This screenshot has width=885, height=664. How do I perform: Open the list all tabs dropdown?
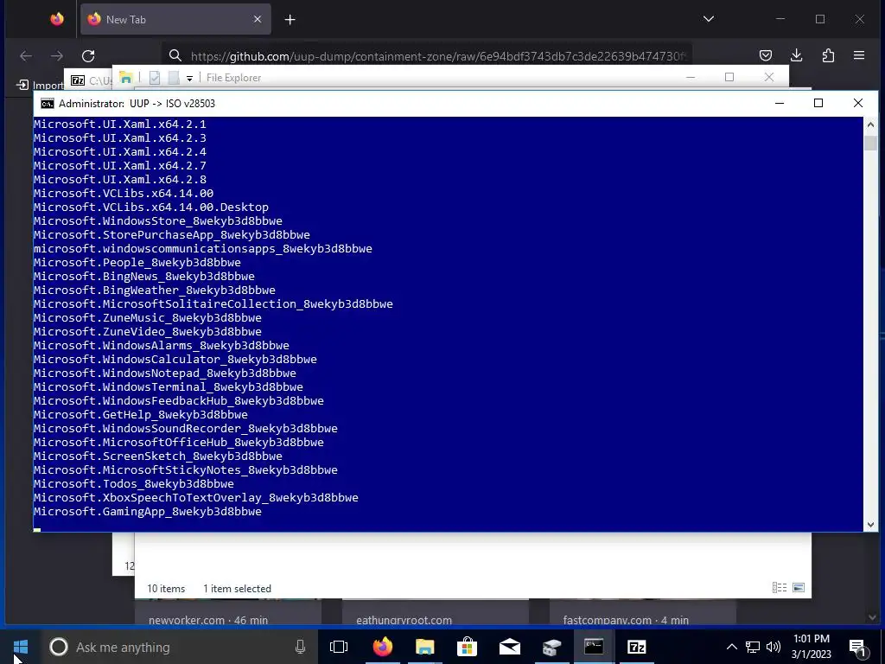pyautogui.click(x=709, y=19)
